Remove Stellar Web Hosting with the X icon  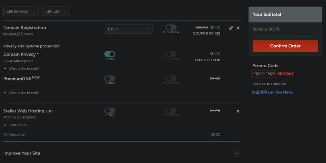(x=238, y=111)
